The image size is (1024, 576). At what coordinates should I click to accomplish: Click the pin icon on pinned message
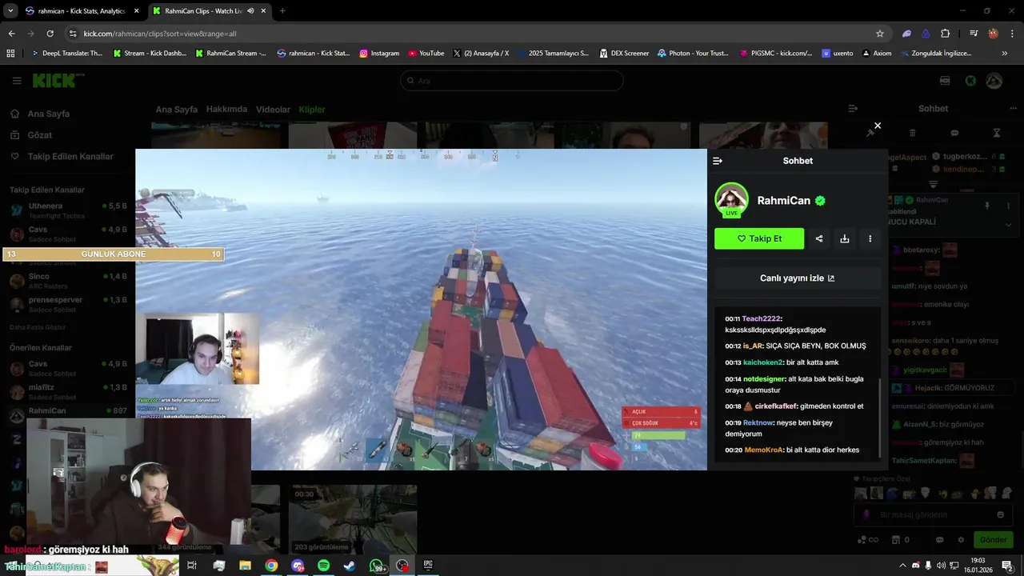pos(986,206)
